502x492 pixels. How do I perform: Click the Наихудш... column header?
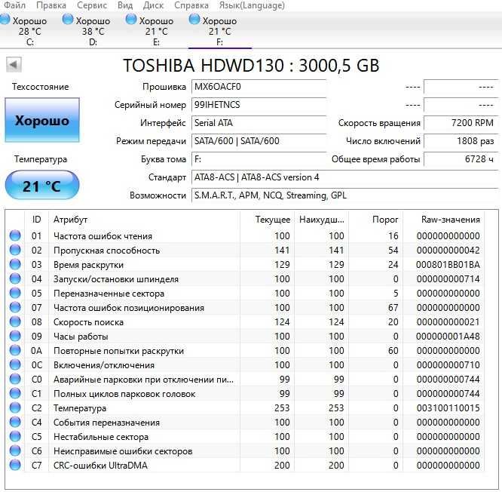pyautogui.click(x=321, y=220)
